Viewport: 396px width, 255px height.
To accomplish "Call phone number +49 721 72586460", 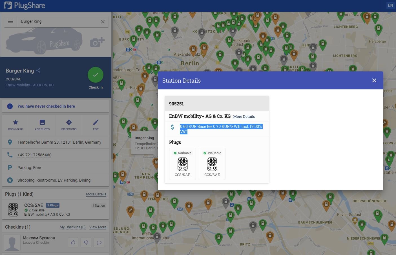I will 34,155.
